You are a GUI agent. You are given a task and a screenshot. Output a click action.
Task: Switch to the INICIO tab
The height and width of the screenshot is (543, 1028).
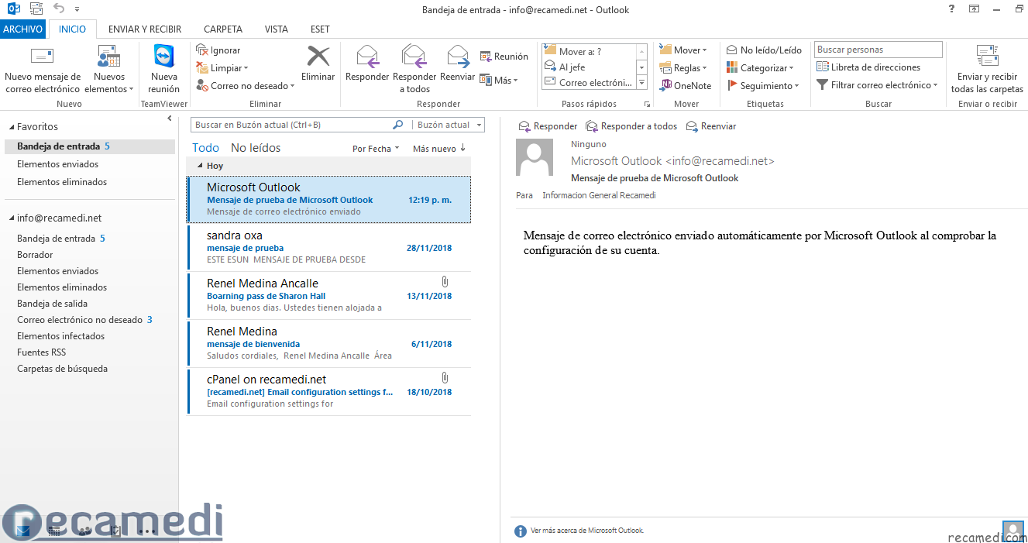pos(73,29)
